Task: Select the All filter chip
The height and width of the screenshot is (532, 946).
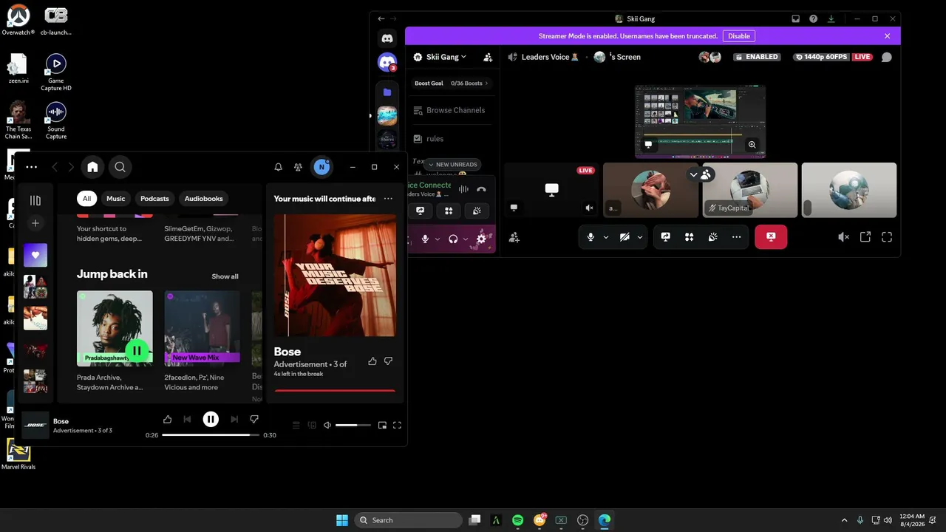Action: [87, 198]
